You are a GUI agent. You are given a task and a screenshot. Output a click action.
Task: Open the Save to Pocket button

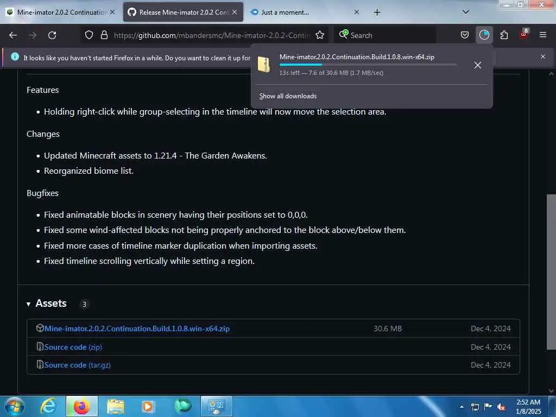pyautogui.click(x=465, y=35)
